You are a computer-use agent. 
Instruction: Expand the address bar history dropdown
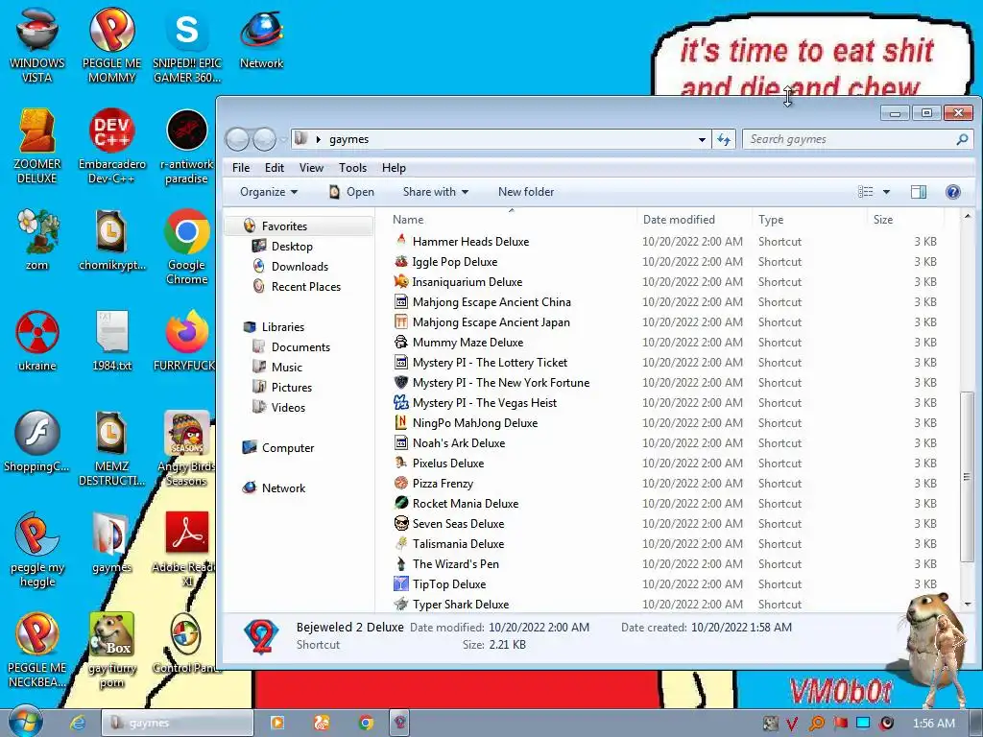(x=702, y=139)
